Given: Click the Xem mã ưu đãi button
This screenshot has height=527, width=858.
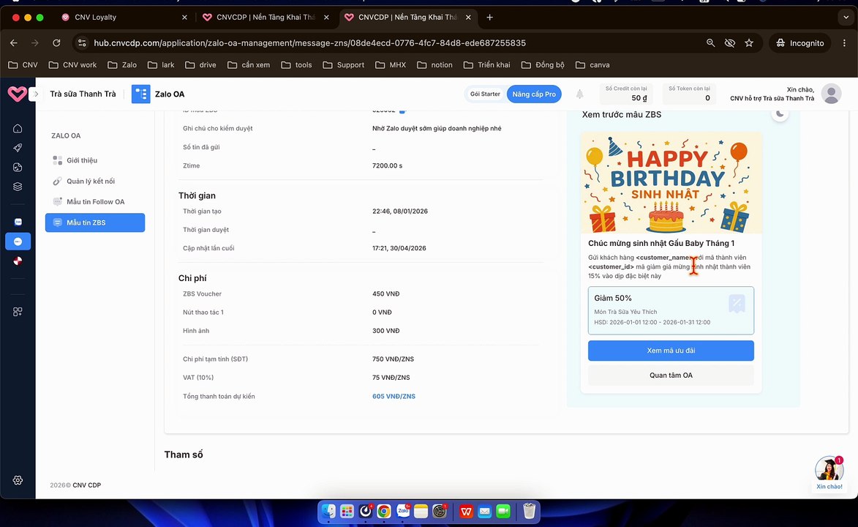Looking at the screenshot, I should tap(671, 351).
